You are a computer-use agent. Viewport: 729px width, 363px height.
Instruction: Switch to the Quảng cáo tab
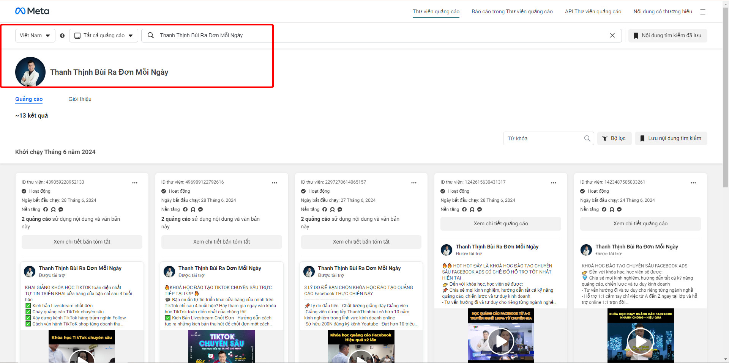tap(29, 99)
